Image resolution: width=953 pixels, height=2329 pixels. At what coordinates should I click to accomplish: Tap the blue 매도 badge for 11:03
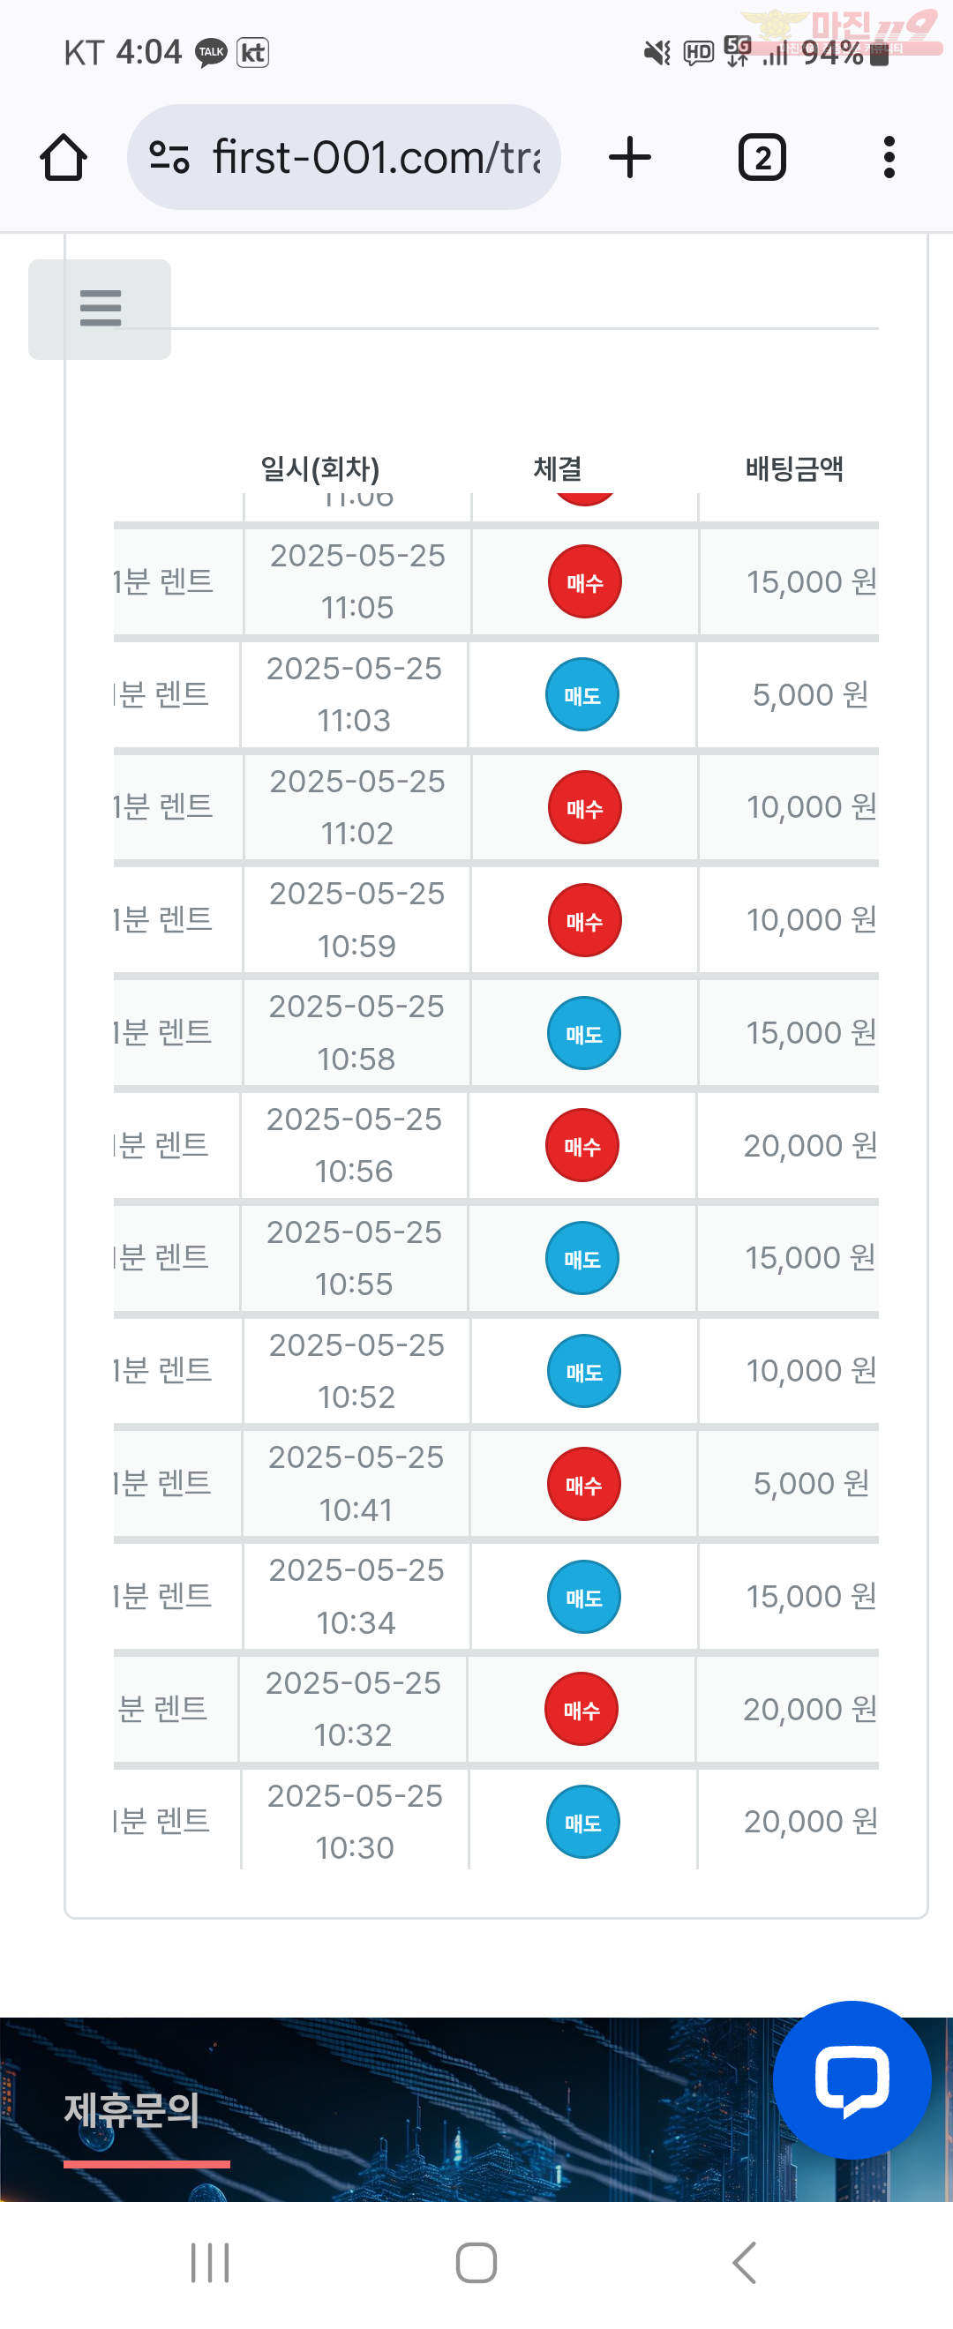click(582, 694)
